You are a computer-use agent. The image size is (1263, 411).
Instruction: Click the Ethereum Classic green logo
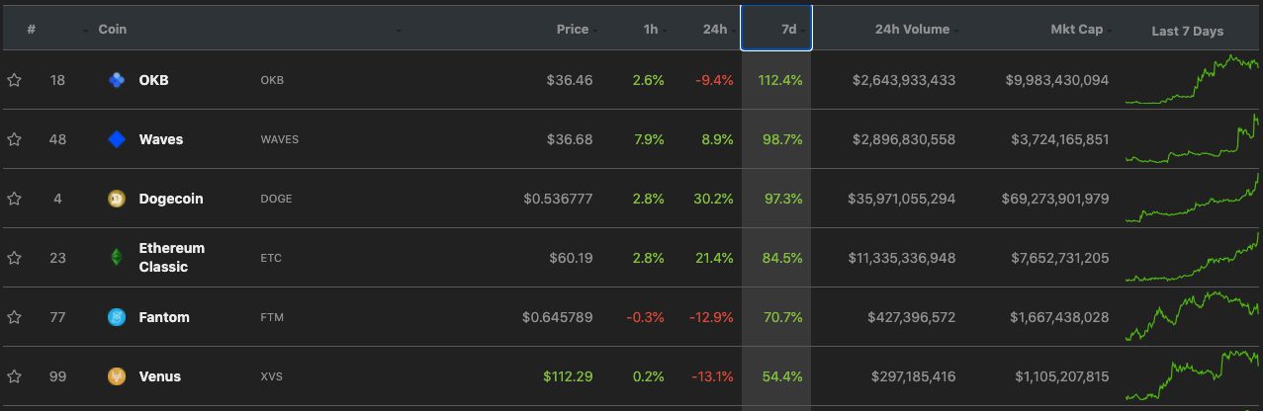117,258
